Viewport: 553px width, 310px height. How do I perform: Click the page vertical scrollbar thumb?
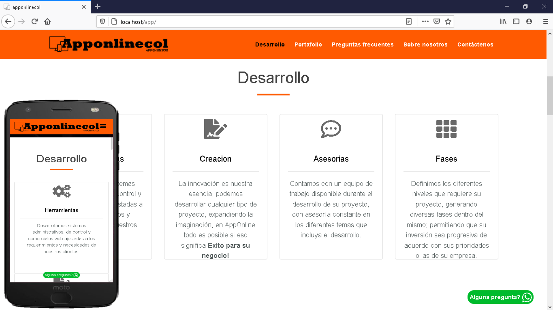(550, 96)
